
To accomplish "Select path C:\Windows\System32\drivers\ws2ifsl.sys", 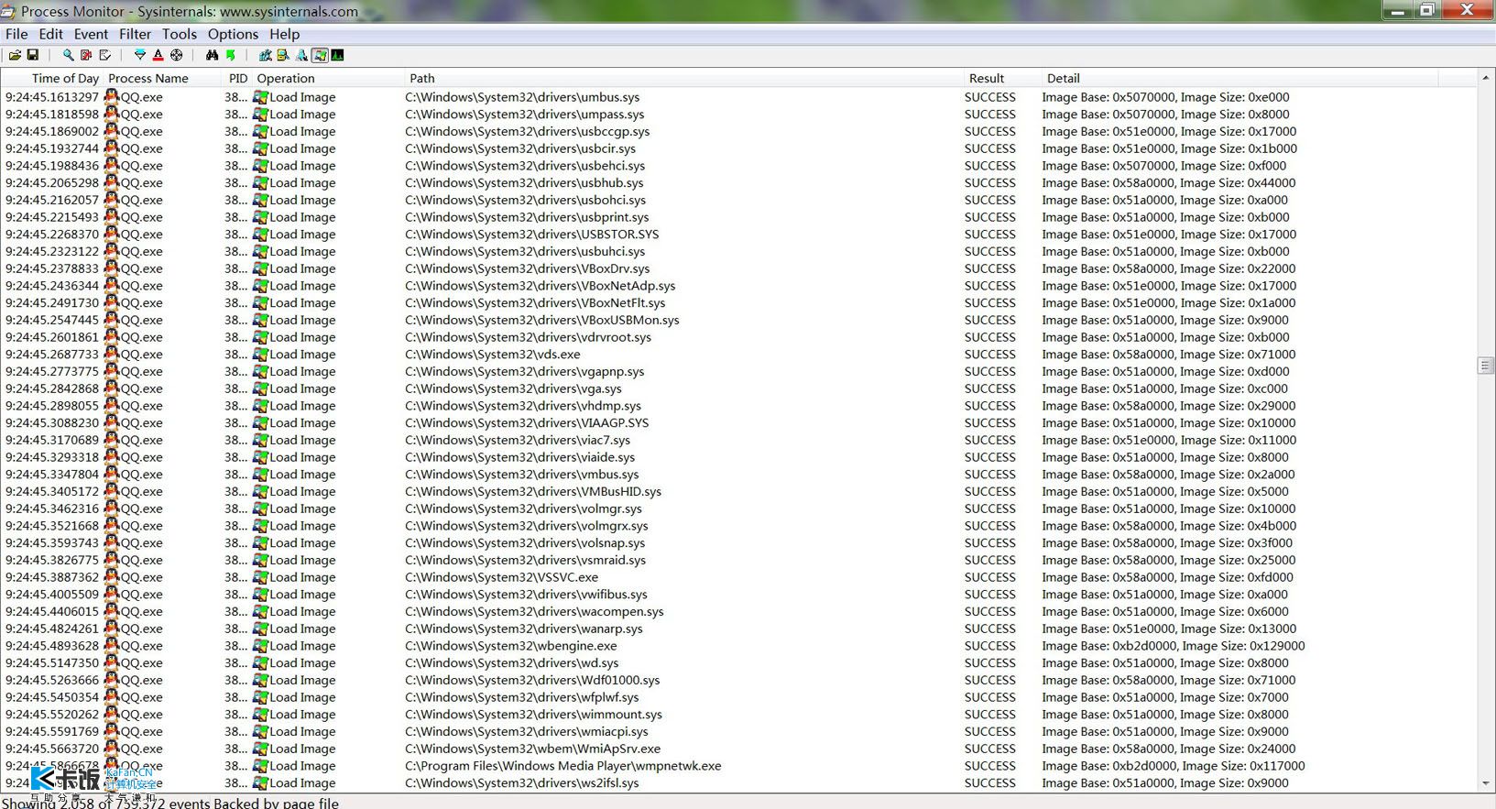I will point(522,783).
